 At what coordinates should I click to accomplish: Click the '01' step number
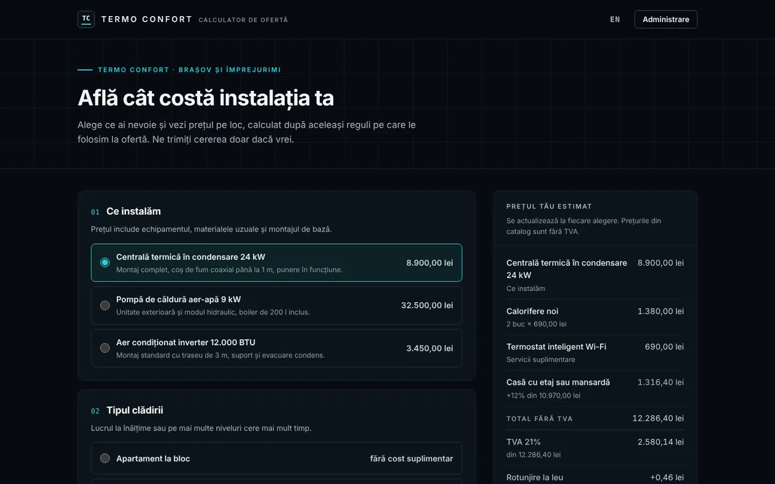pyautogui.click(x=95, y=212)
